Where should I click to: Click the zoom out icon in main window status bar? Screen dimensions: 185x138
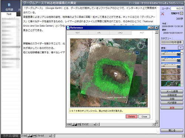point(28,136)
